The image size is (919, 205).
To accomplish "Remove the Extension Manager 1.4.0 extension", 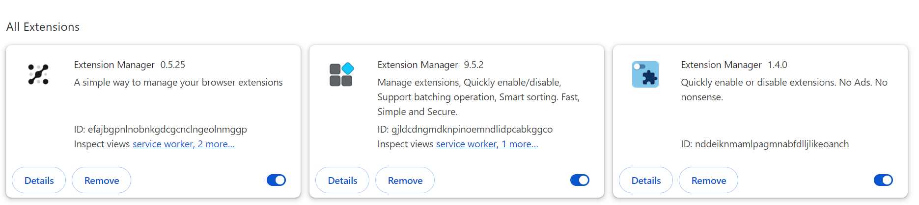I will [708, 180].
